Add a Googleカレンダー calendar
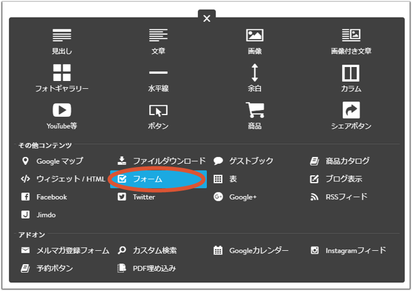 click(251, 251)
